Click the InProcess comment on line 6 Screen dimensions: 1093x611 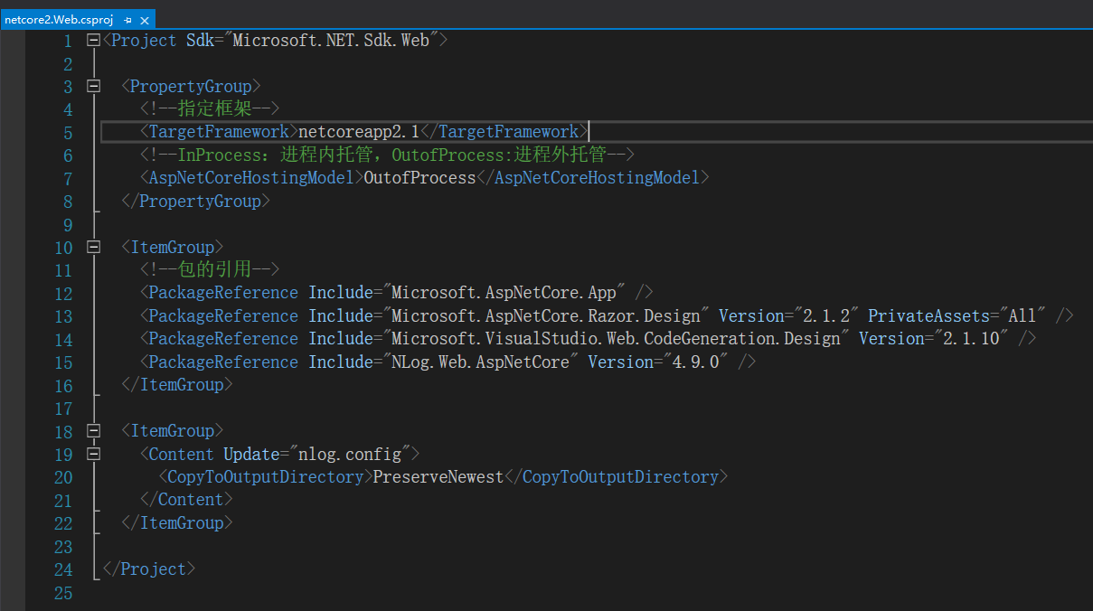tap(388, 155)
